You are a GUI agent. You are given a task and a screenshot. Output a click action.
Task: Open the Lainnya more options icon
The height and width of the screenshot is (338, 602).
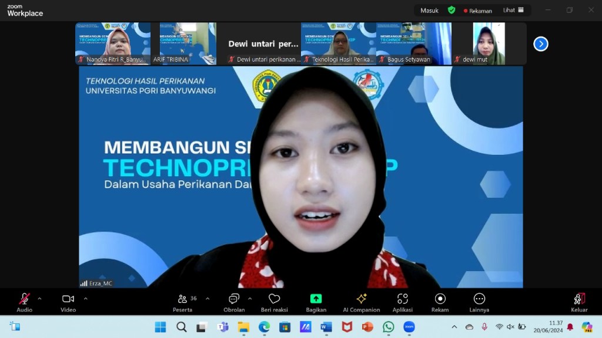pos(479,299)
